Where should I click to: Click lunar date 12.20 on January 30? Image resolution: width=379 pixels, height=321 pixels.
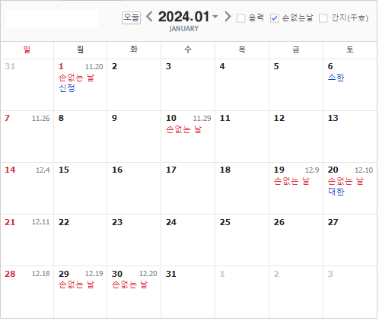click(x=148, y=274)
